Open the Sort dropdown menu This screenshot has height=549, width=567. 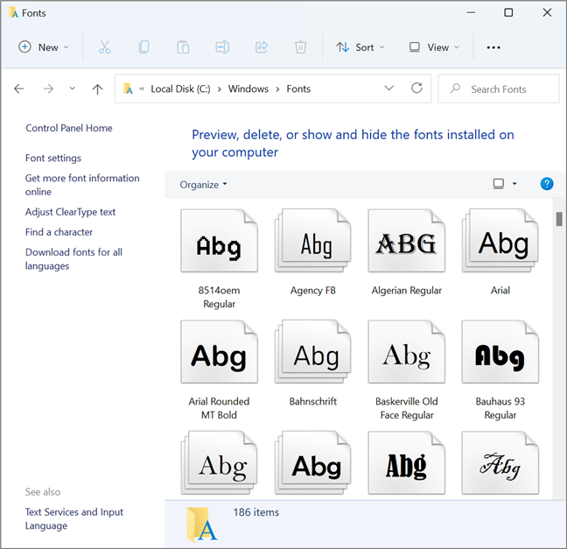[x=360, y=47]
